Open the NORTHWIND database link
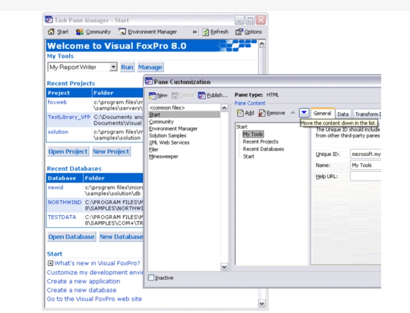 click(65, 202)
